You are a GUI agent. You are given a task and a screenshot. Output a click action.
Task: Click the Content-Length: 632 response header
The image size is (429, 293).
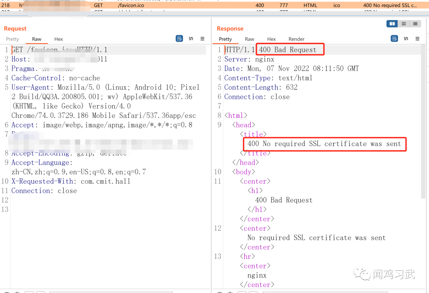click(x=261, y=87)
